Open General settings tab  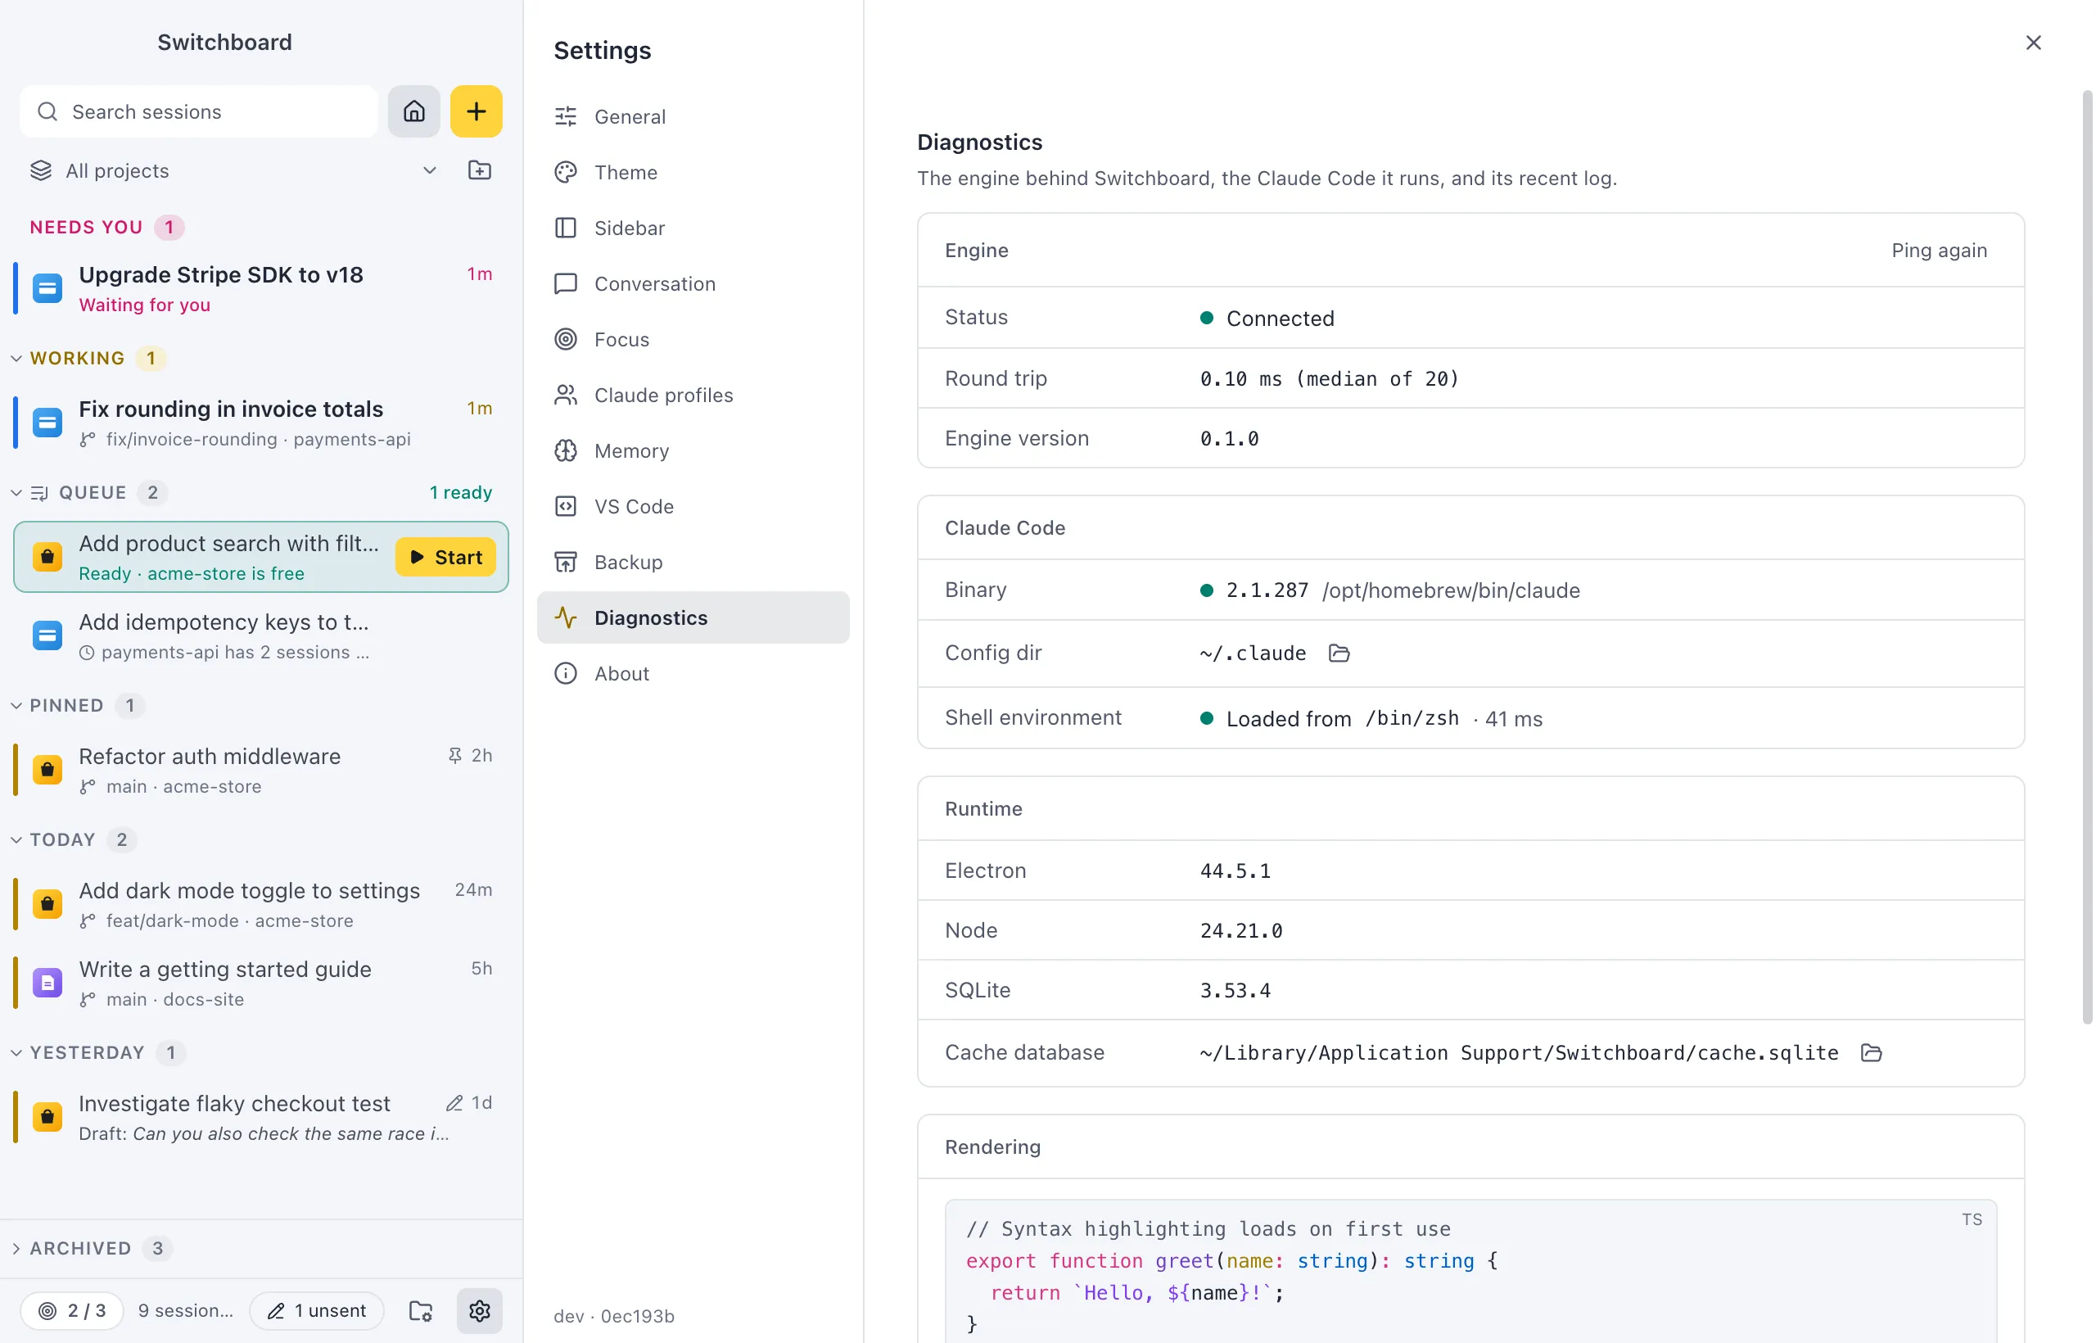pos(693,116)
